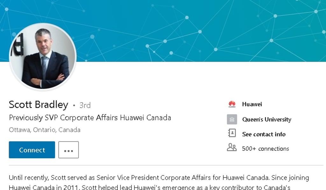326x190 pixels.
Task: Click the 3rd degree connection label
Action: pyautogui.click(x=85, y=105)
